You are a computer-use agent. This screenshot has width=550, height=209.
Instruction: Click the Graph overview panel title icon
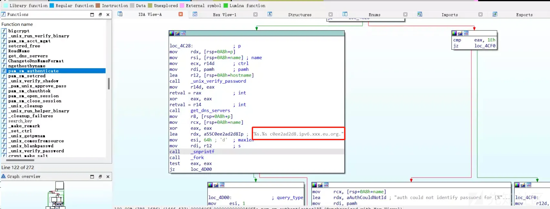click(3, 176)
